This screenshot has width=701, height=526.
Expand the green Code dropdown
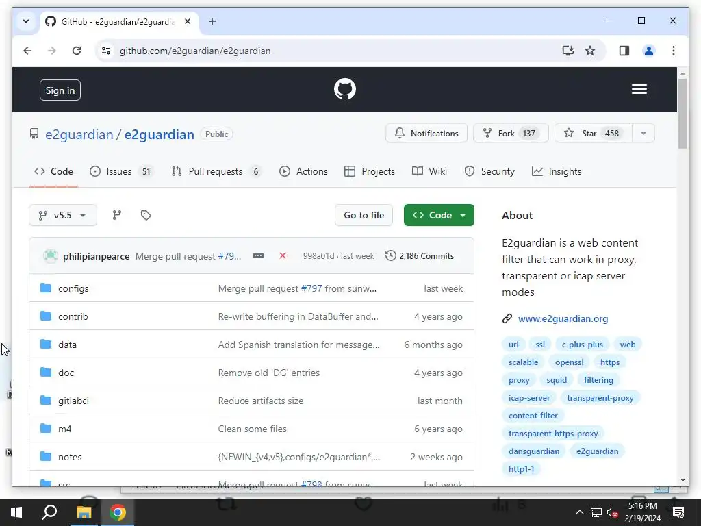tap(439, 215)
